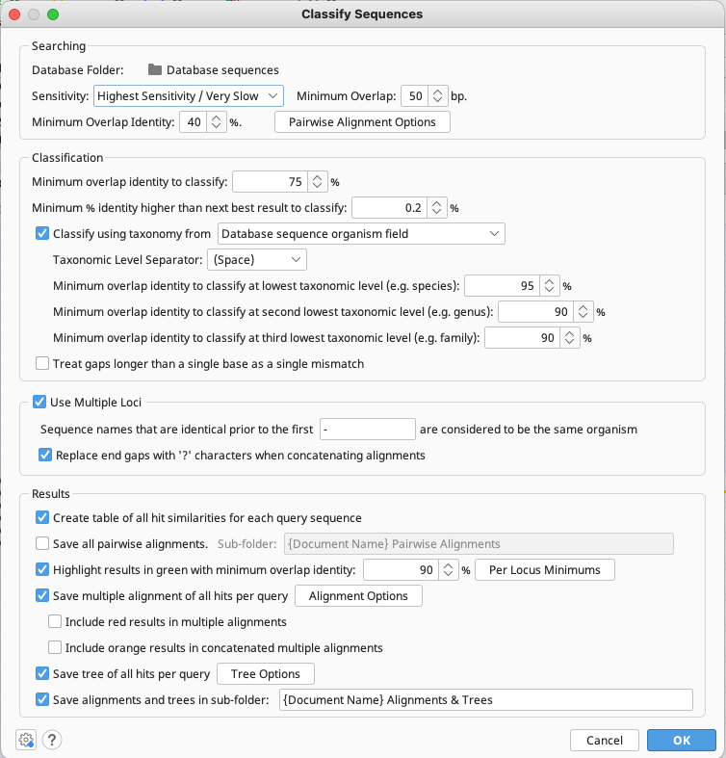
Task: Click the Database sequences folder icon
Action: tap(155, 69)
